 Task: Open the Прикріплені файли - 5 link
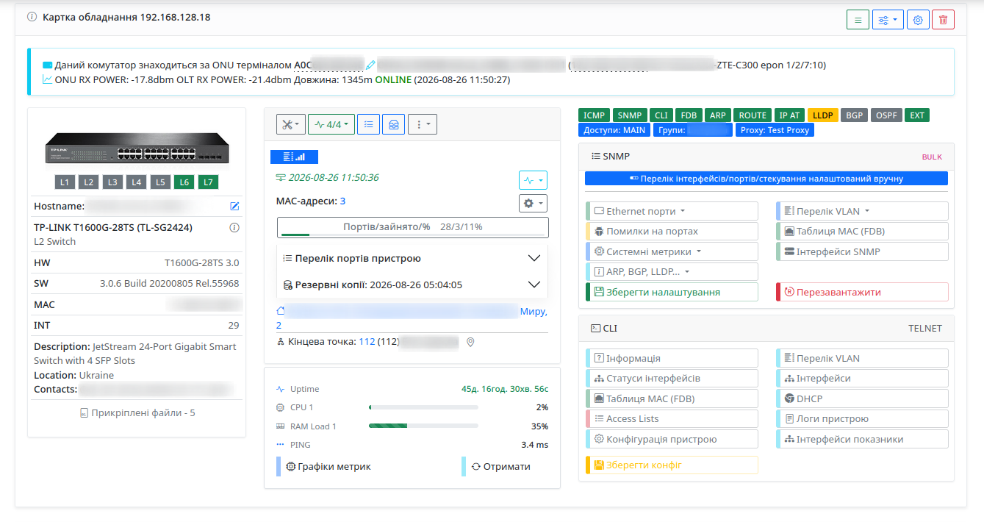[x=137, y=413]
